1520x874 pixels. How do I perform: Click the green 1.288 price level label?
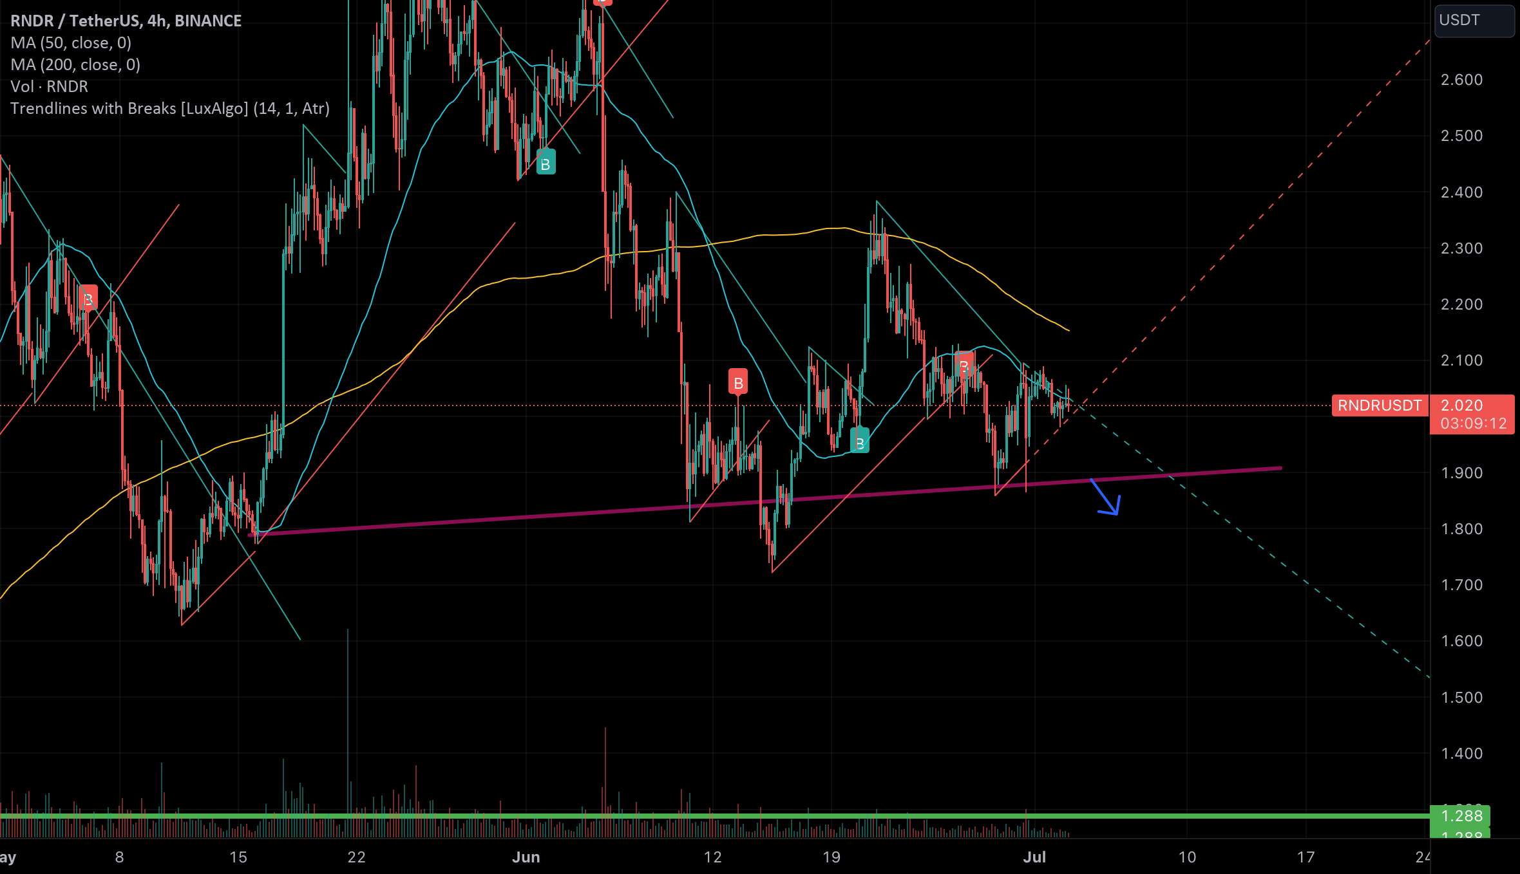[x=1461, y=816]
